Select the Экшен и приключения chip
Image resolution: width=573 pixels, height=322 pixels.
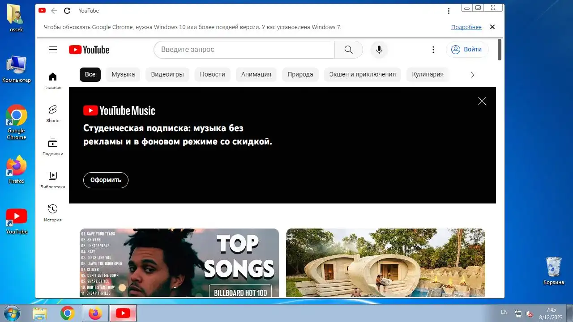click(x=363, y=75)
